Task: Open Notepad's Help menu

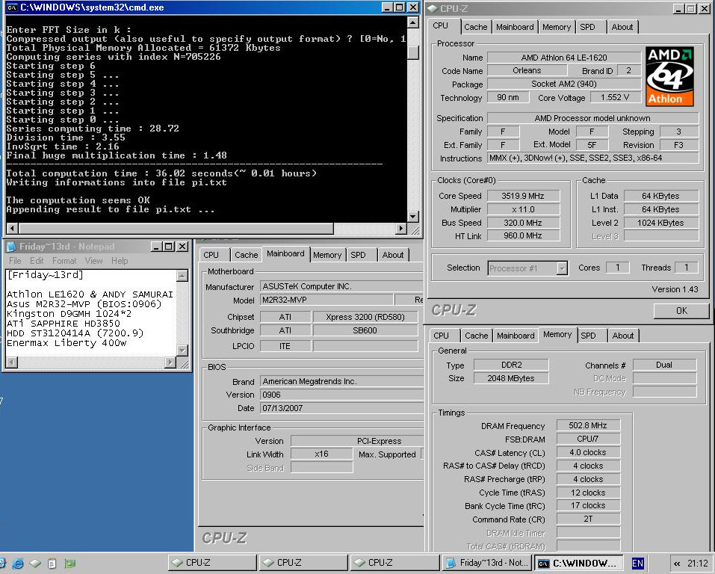Action: click(x=120, y=261)
